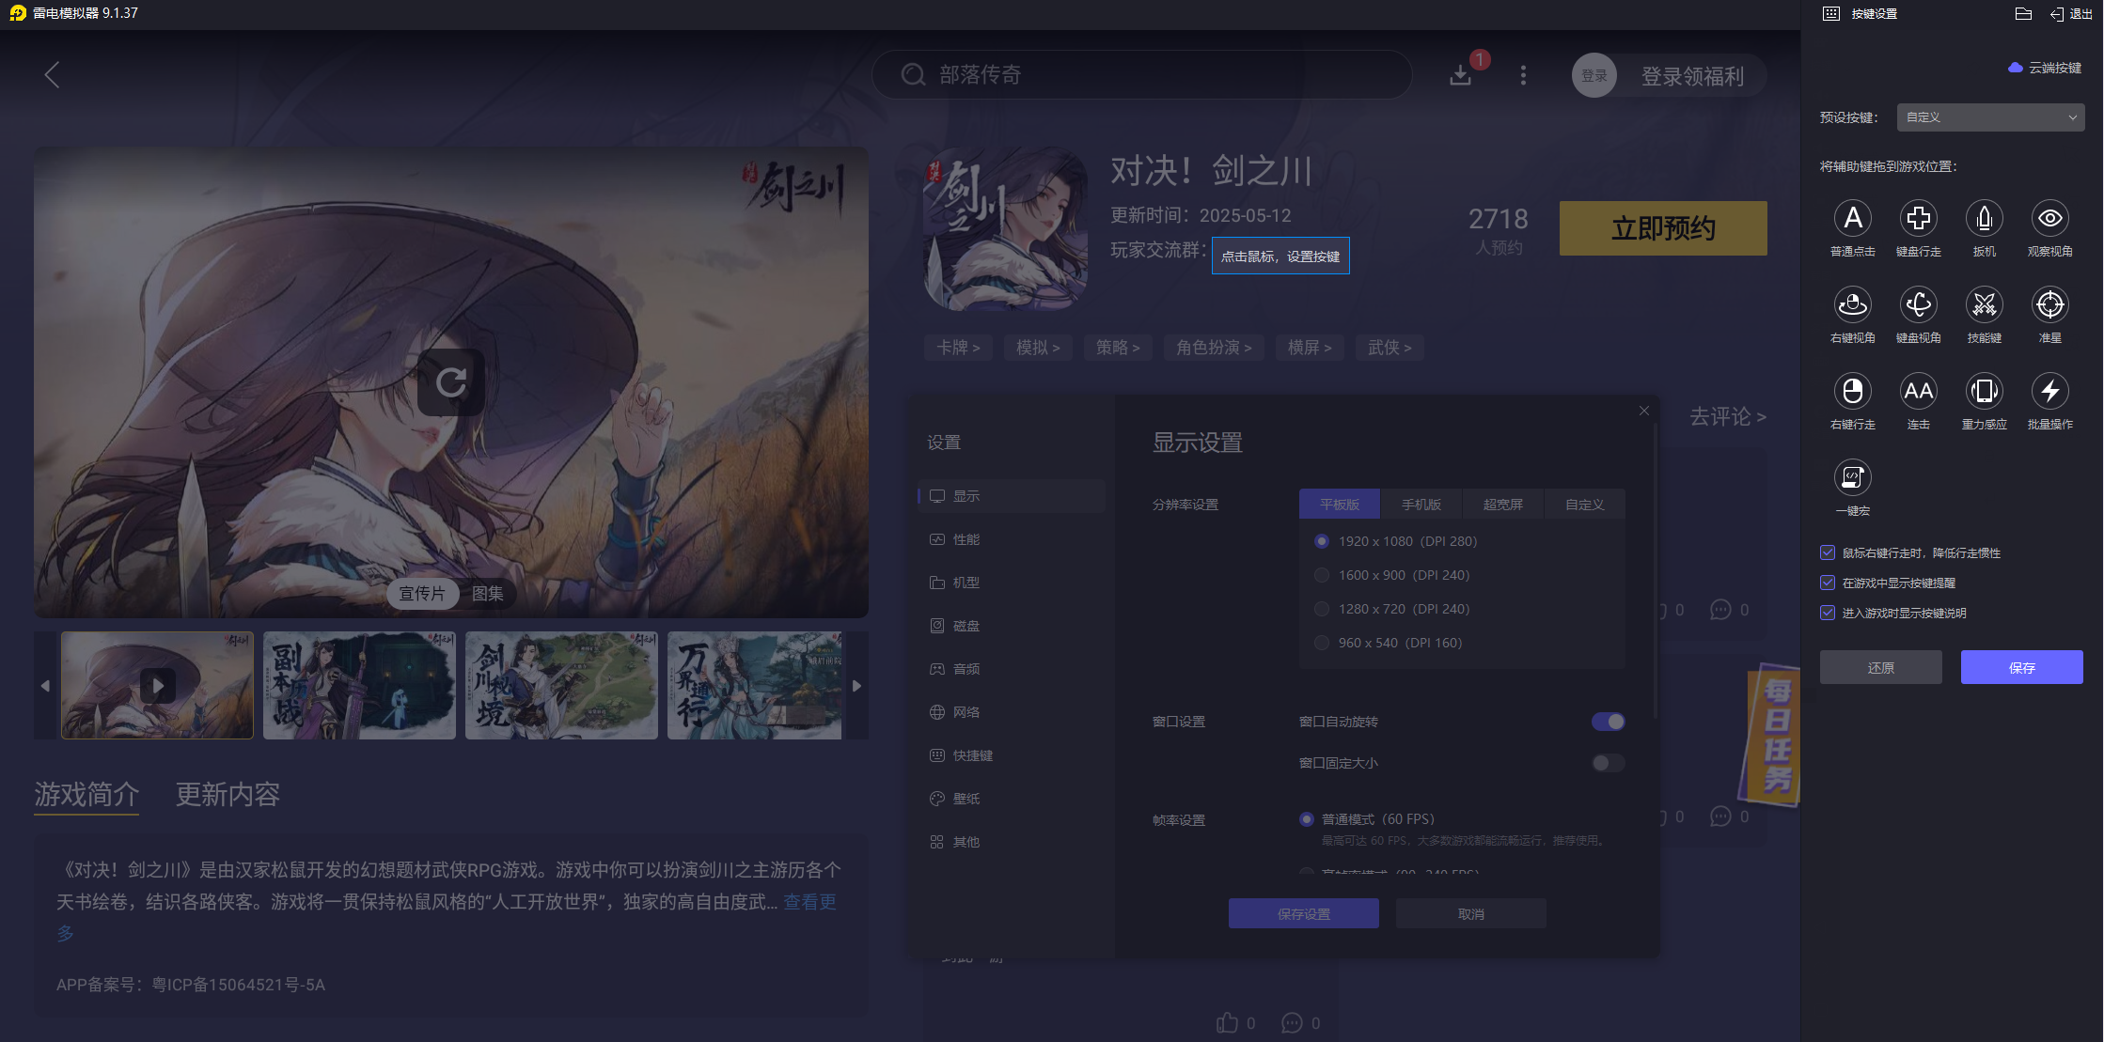Select the 一键宏 macro icon
Image resolution: width=2104 pixels, height=1042 pixels.
click(x=1852, y=478)
